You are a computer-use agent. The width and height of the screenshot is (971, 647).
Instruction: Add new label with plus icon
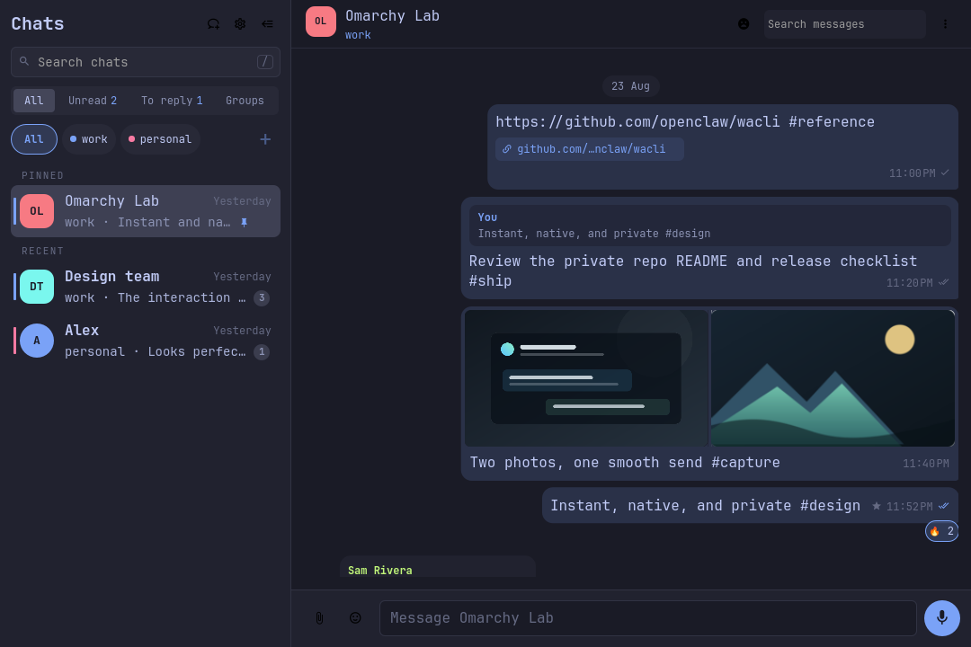[x=265, y=139]
